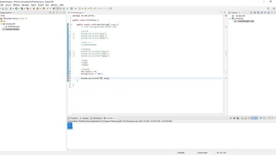
Task: Select module-info.java in Package Explorer
Action: 11,29
